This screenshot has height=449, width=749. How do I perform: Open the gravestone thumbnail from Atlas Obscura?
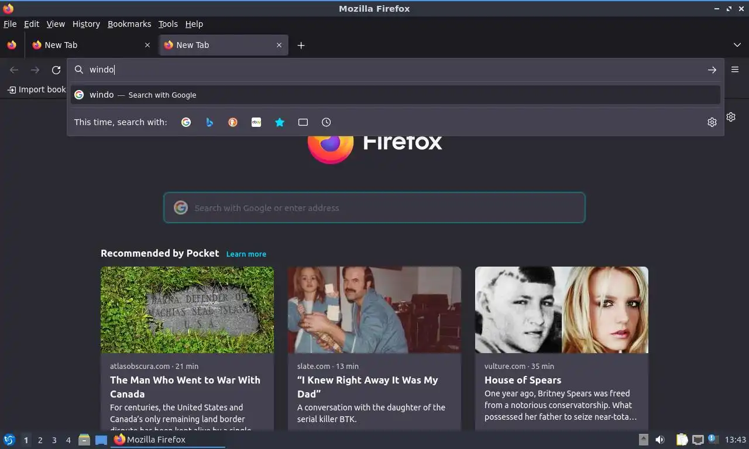click(x=187, y=310)
